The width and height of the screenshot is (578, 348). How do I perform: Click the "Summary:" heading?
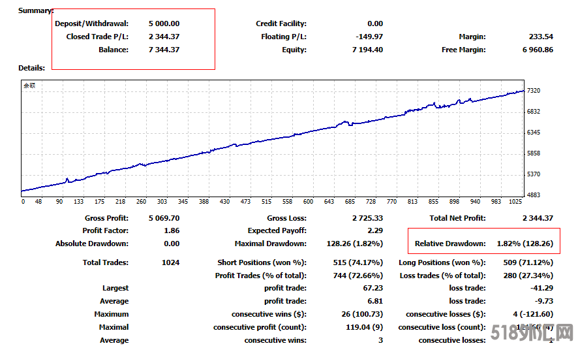pyautogui.click(x=36, y=10)
